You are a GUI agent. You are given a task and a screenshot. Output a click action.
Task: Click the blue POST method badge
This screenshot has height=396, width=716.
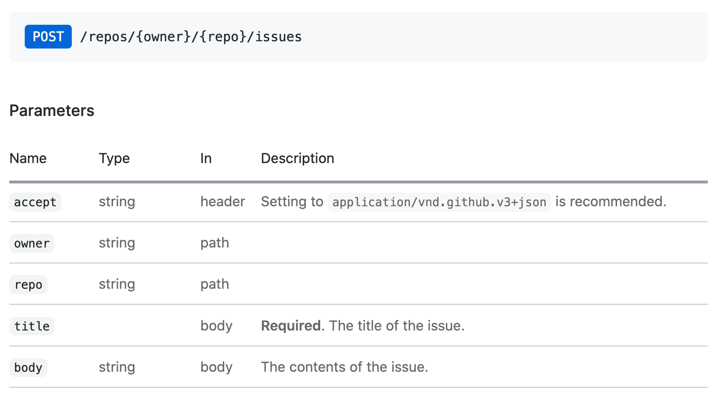(x=48, y=36)
